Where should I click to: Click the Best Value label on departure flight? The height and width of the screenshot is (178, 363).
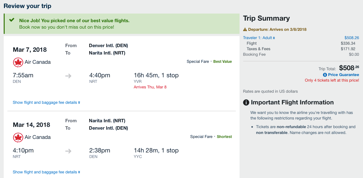coord(223,62)
